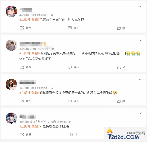Click 转发 text on third post
The height and width of the screenshot is (142, 147).
point(29,101)
